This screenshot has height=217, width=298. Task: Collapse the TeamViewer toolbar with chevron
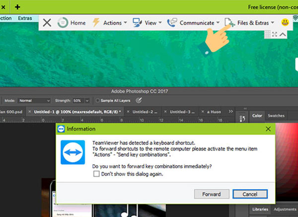coord(283,34)
